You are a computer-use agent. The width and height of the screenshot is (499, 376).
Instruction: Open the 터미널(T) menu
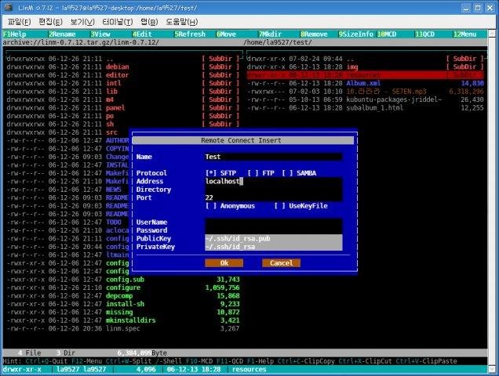point(117,22)
